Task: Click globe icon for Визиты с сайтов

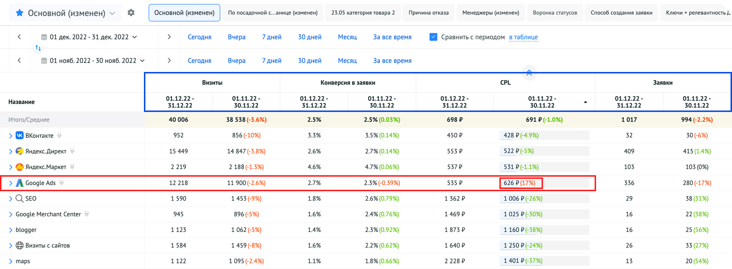Action: click(x=20, y=245)
